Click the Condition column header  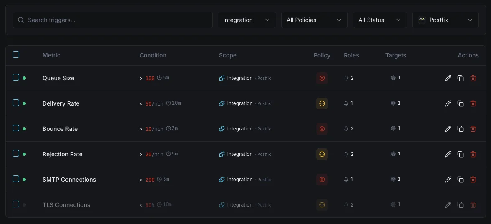153,55
